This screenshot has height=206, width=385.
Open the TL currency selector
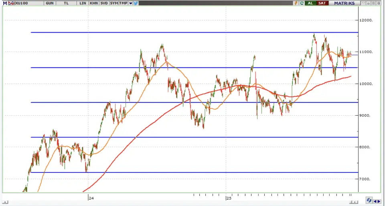click(66, 3)
